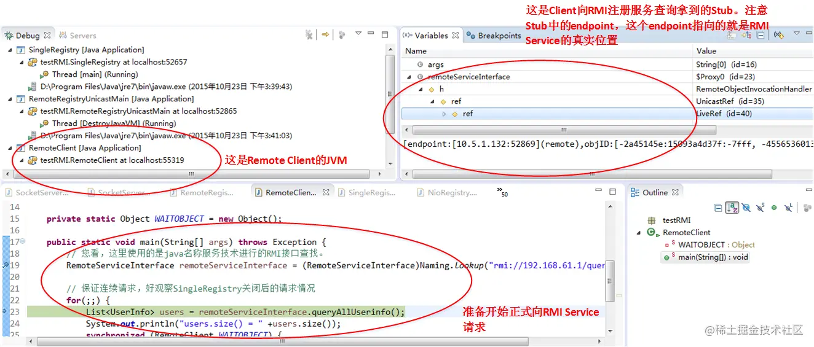Toggle Hide Fields in Outline toolbar
This screenshot has height=347, width=814.
pos(746,208)
